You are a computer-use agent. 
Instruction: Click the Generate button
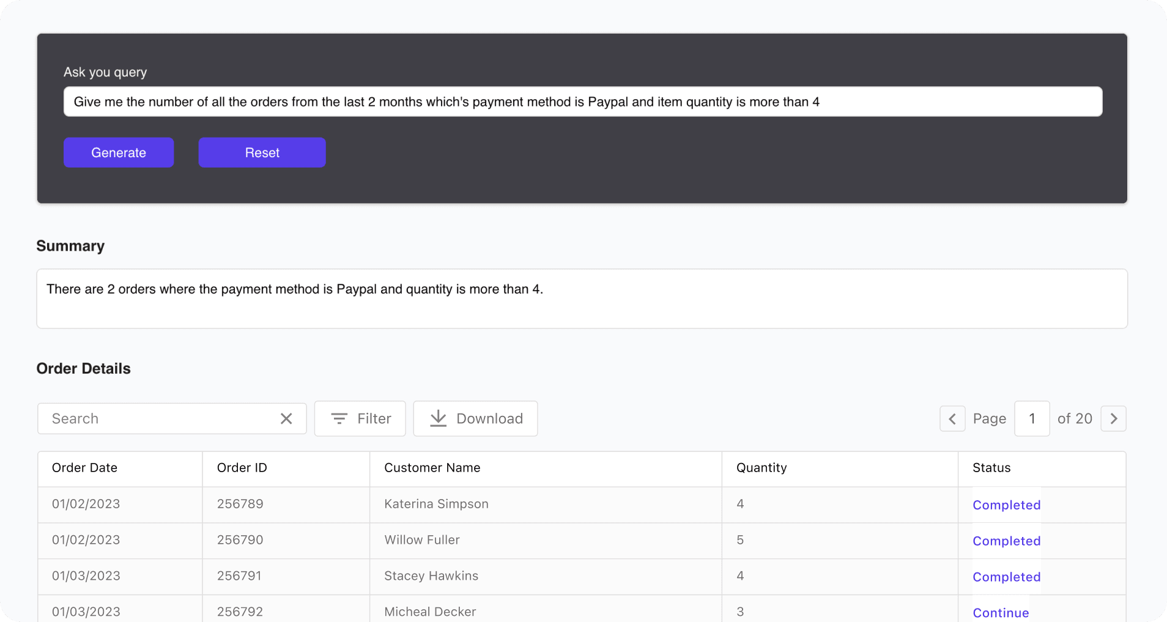119,152
